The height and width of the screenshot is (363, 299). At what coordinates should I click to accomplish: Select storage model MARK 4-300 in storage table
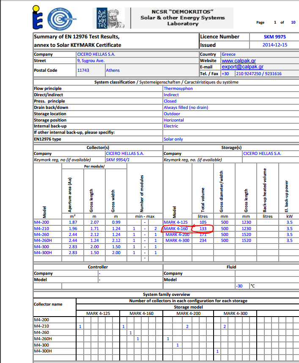[177, 241]
